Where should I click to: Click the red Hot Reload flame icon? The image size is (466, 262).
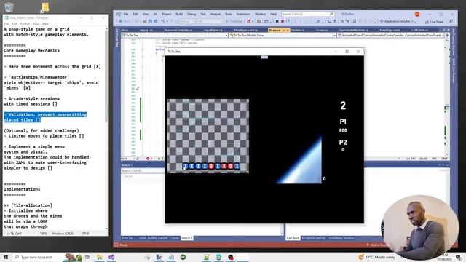pyautogui.click(x=249, y=21)
